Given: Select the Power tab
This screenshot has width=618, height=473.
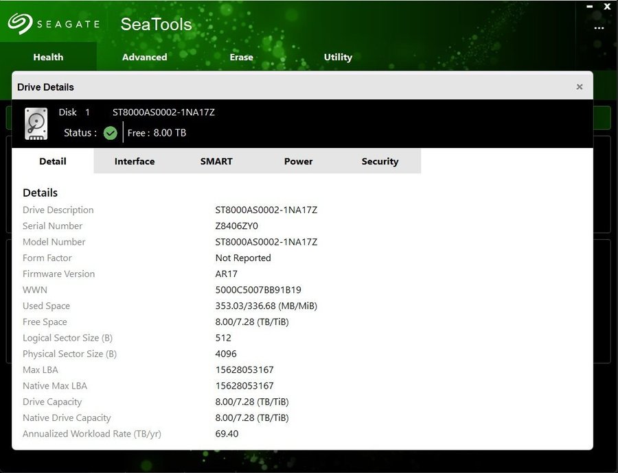Looking at the screenshot, I should pyautogui.click(x=298, y=162).
